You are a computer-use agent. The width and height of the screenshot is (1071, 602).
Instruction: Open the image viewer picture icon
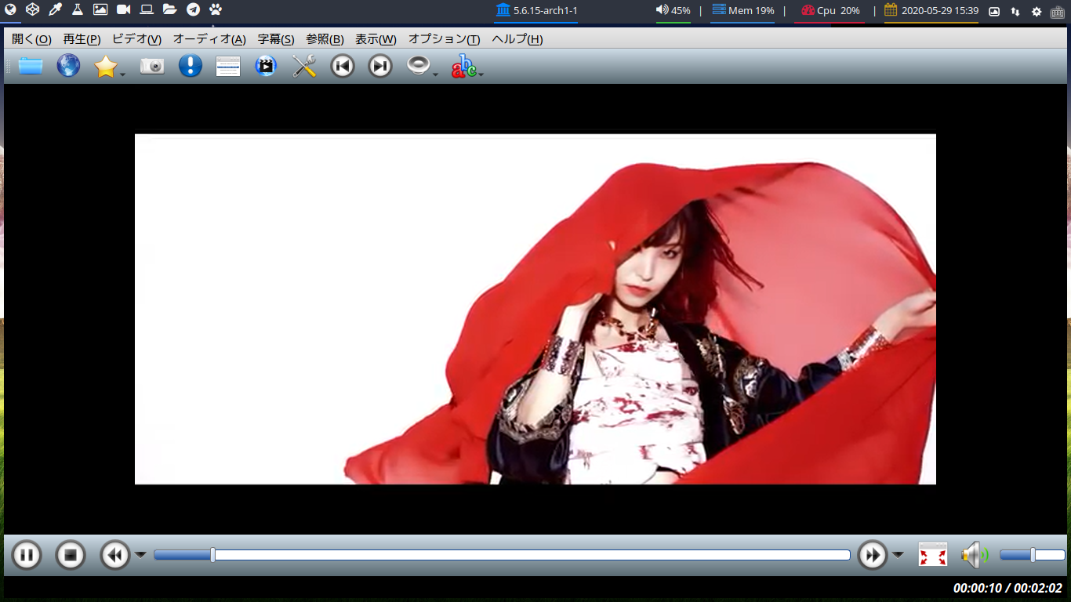click(x=100, y=10)
